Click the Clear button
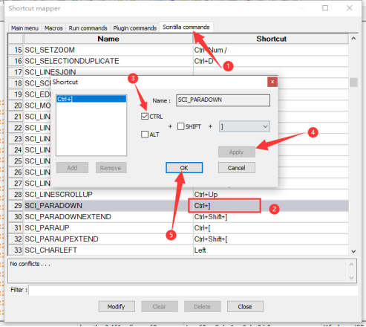 click(160, 306)
